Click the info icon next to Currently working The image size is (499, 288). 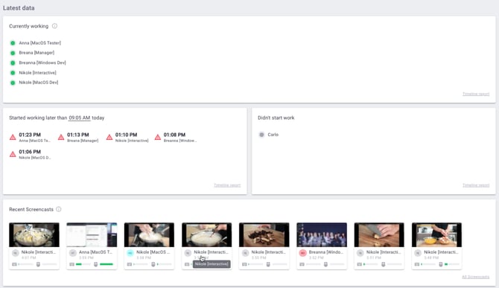point(54,26)
